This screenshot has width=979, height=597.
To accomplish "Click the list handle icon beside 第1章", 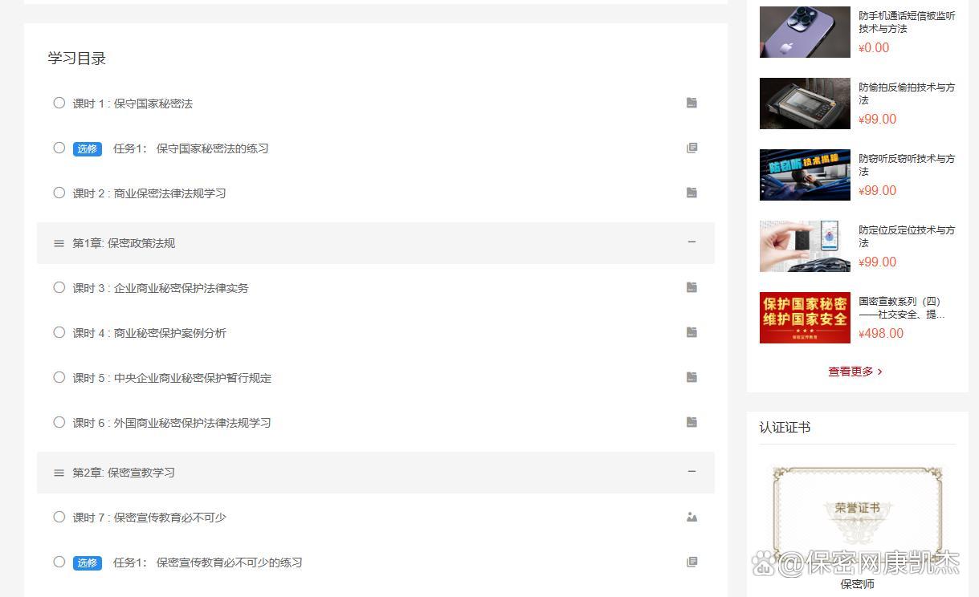I will tap(59, 243).
